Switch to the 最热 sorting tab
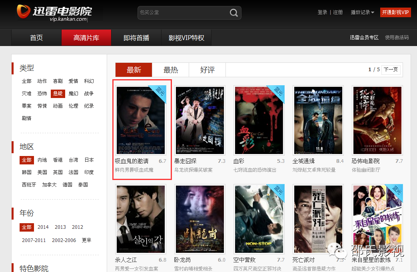The width and height of the screenshot is (417, 272). pos(170,69)
